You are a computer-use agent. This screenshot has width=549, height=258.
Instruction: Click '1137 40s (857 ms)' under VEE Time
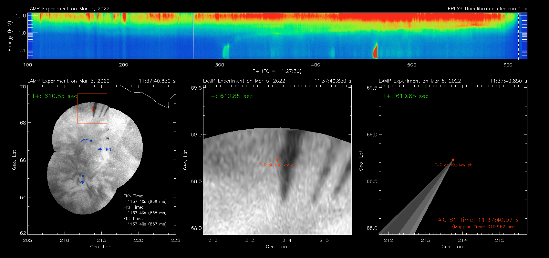[147, 224]
